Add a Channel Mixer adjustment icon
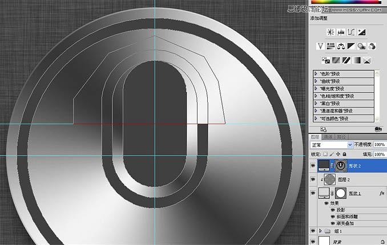 pos(372,46)
